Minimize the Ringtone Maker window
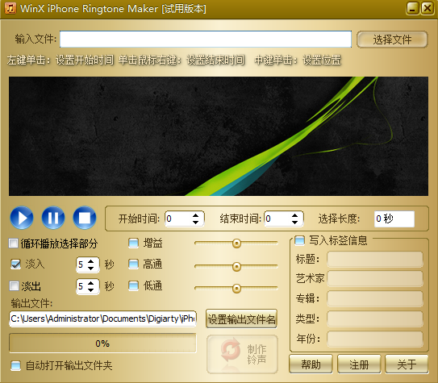Image resolution: width=438 pixels, height=383 pixels. 412,8
